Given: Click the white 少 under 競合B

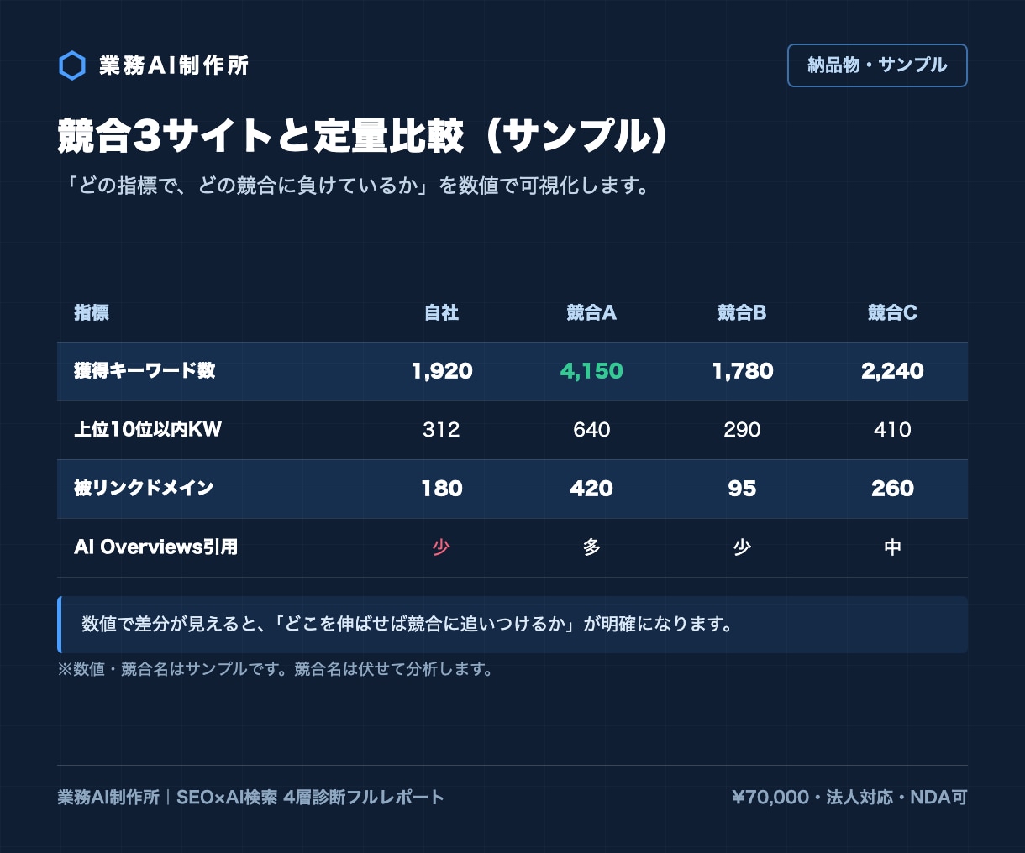Looking at the screenshot, I should pos(743,547).
